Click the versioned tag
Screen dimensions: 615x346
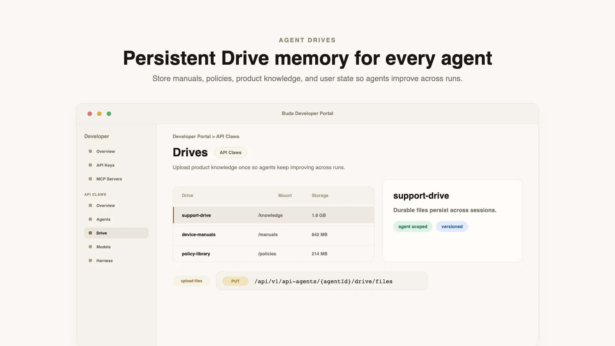(452, 227)
